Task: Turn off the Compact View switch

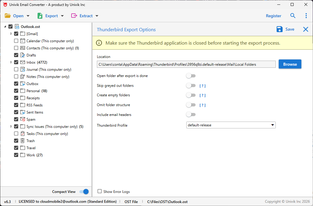Action: (84, 192)
